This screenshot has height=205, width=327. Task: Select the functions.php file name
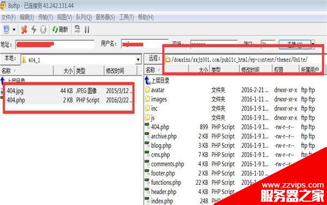pos(166,183)
